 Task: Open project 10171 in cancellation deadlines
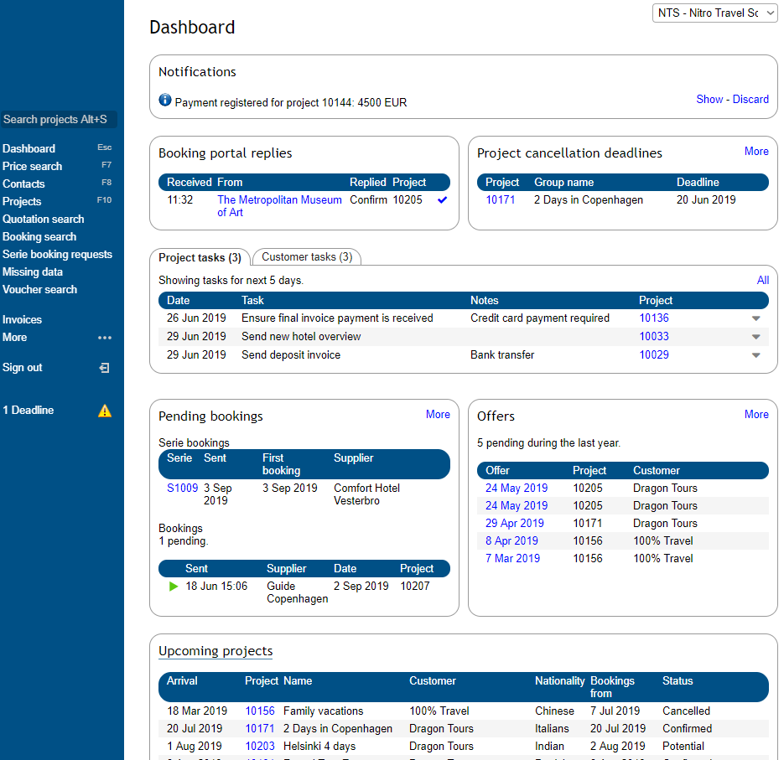(x=500, y=200)
